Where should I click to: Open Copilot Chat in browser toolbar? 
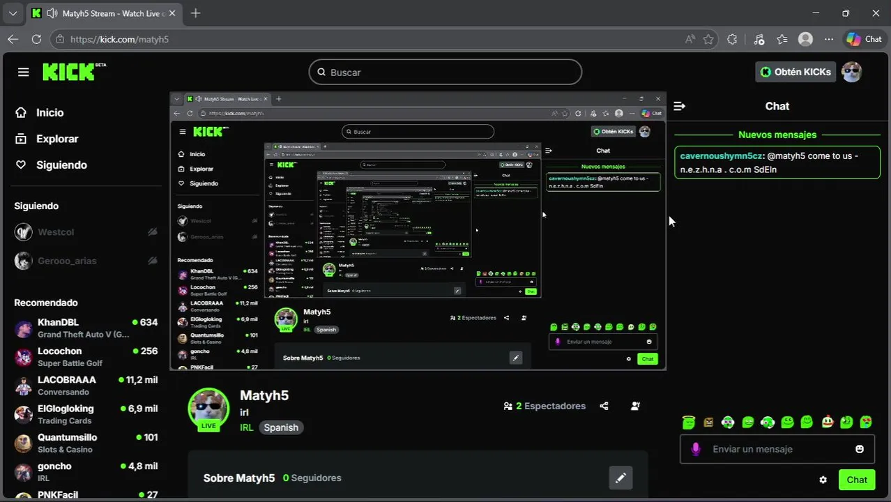click(x=864, y=39)
